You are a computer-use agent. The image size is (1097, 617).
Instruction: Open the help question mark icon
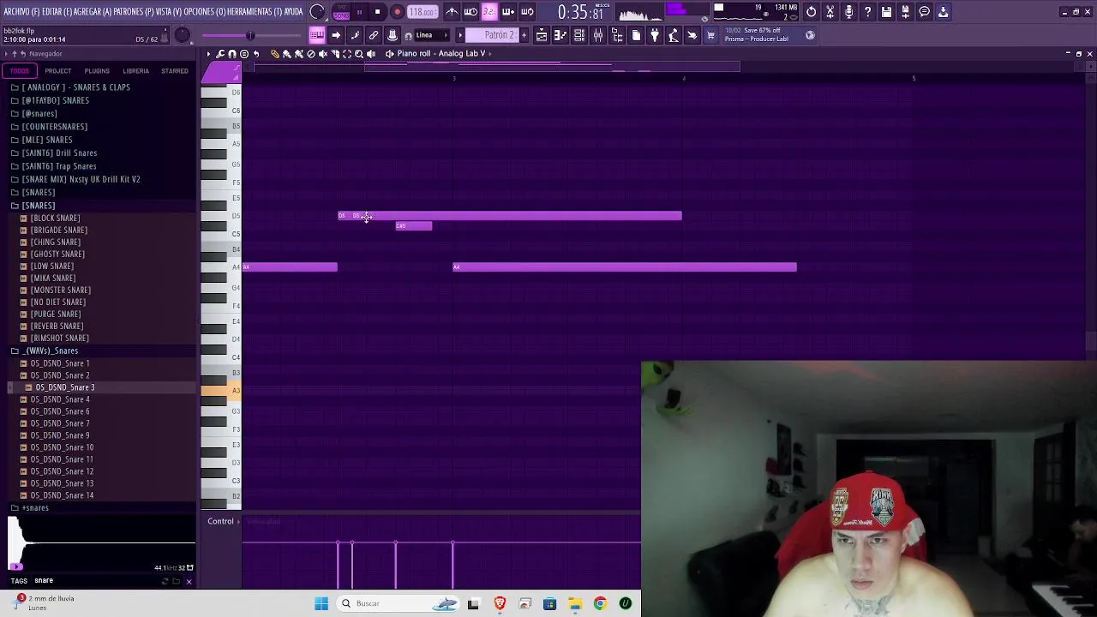867,12
